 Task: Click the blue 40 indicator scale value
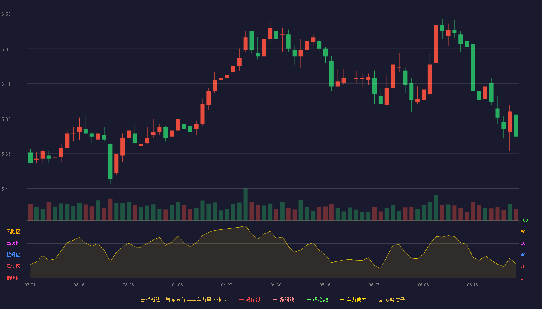523,255
